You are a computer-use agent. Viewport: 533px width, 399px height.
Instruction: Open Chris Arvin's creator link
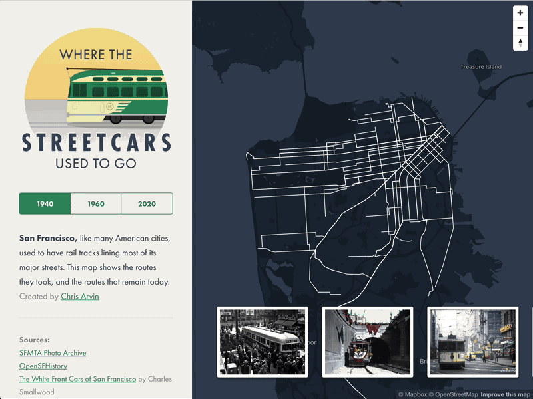[x=80, y=296]
